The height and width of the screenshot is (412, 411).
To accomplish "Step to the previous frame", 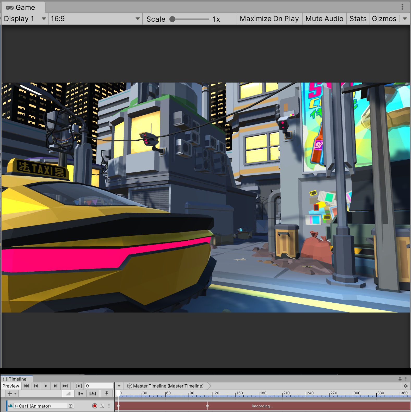I will (x=36, y=386).
